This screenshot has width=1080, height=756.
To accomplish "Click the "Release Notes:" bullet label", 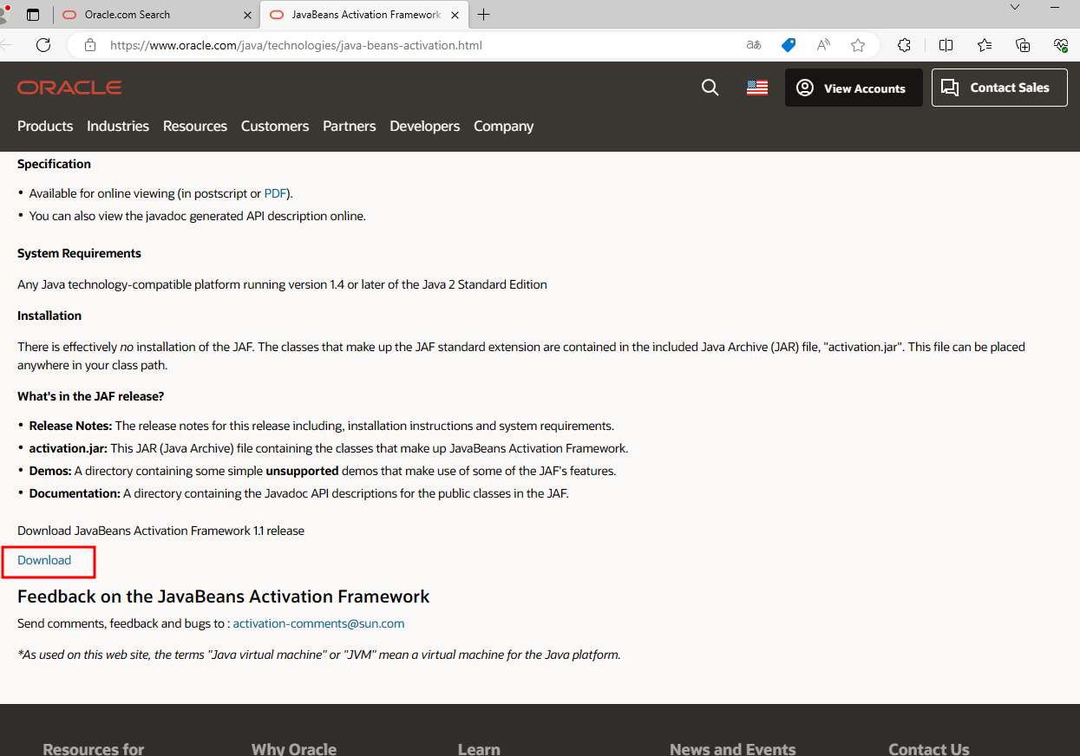I will pyautogui.click(x=70, y=426).
